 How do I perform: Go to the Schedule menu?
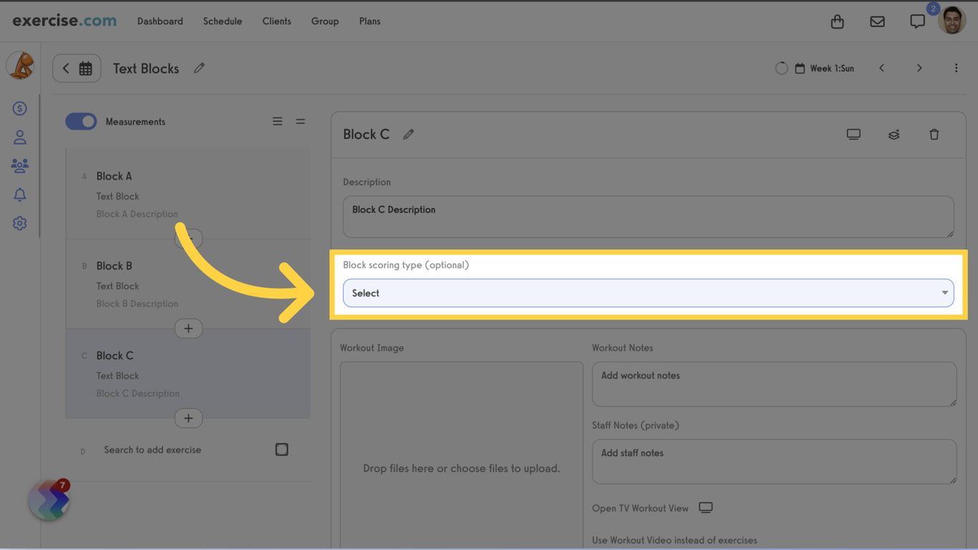[x=222, y=21]
